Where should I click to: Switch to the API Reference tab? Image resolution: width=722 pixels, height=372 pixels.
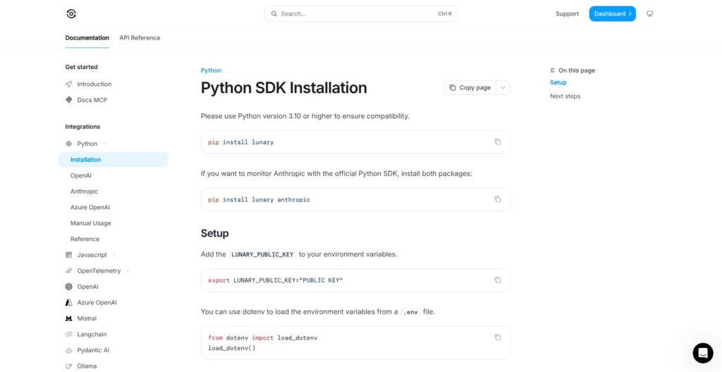pyautogui.click(x=140, y=38)
